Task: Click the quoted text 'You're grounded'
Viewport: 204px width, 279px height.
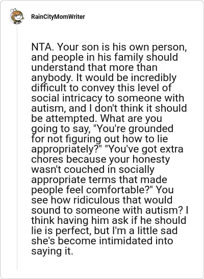Action: pos(134,129)
